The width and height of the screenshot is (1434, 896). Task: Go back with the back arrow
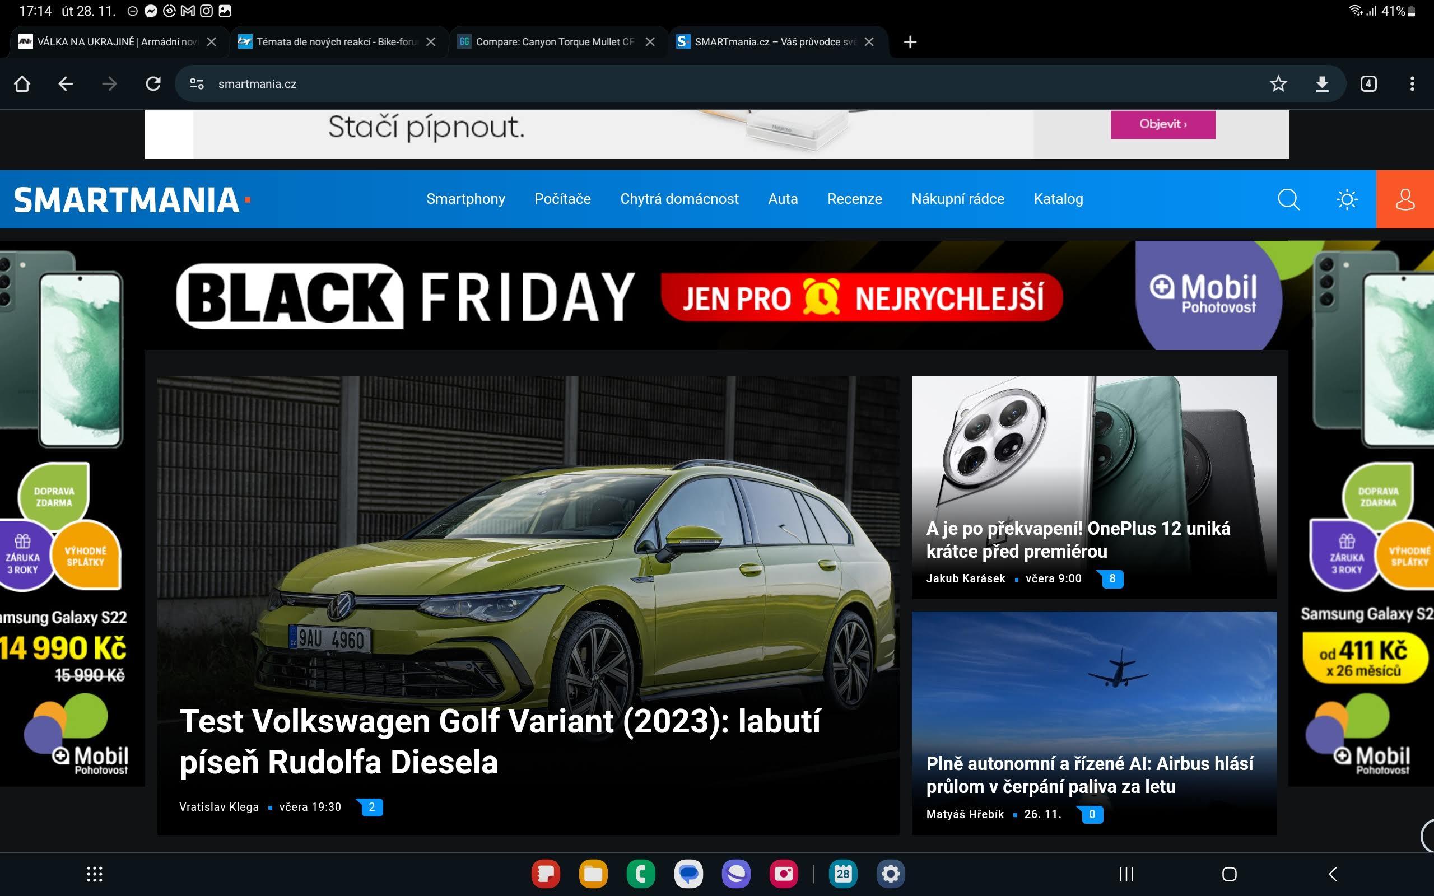66,83
